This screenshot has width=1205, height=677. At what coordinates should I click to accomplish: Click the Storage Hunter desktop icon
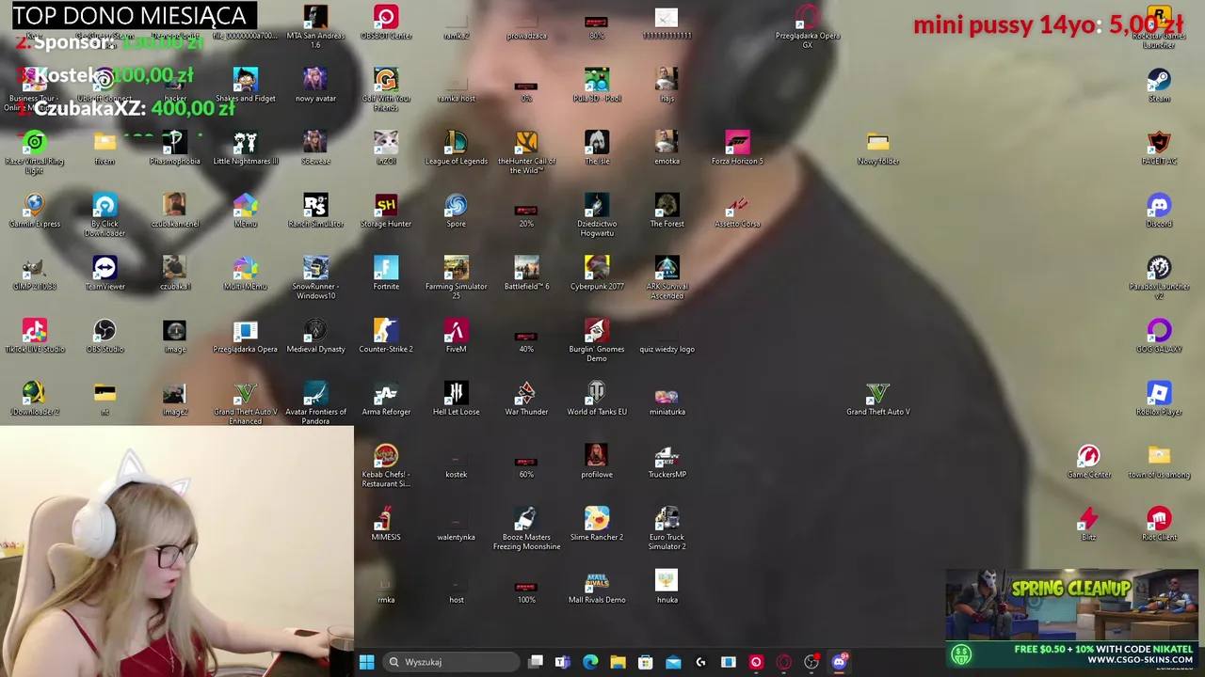pos(386,205)
